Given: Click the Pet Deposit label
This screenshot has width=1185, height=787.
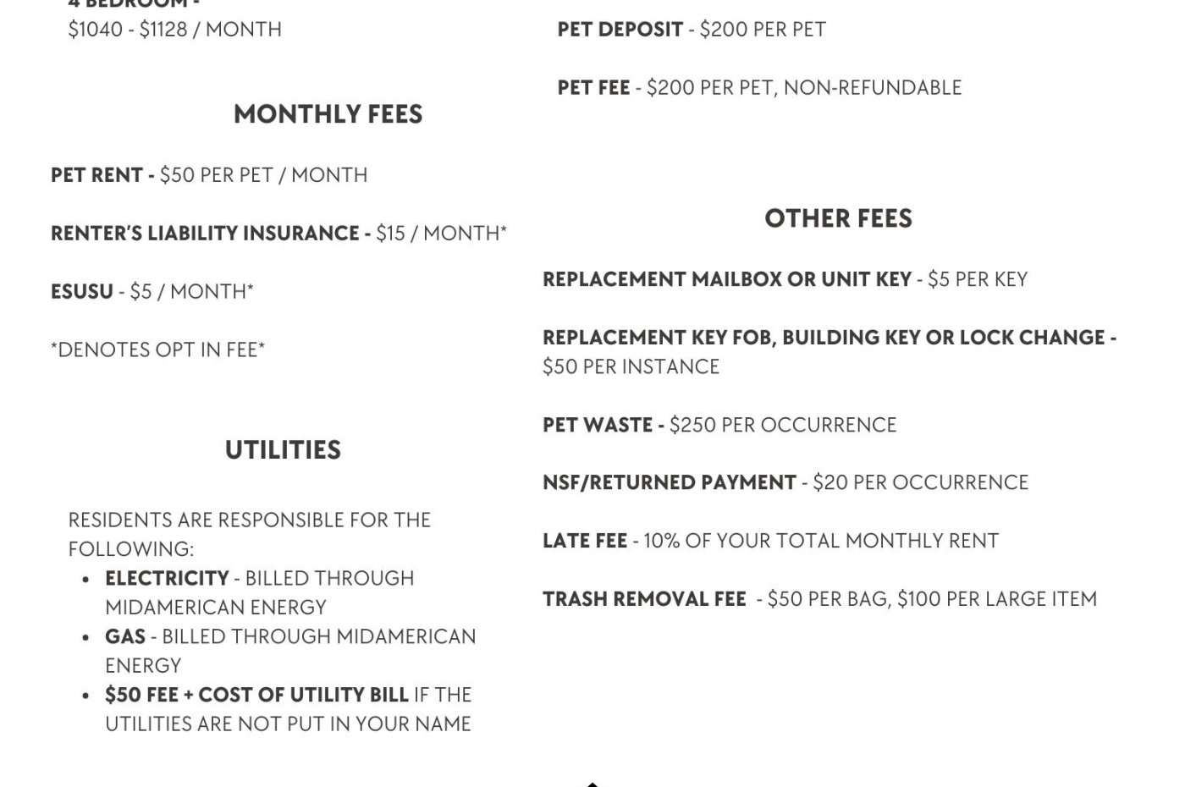Looking at the screenshot, I should [620, 30].
